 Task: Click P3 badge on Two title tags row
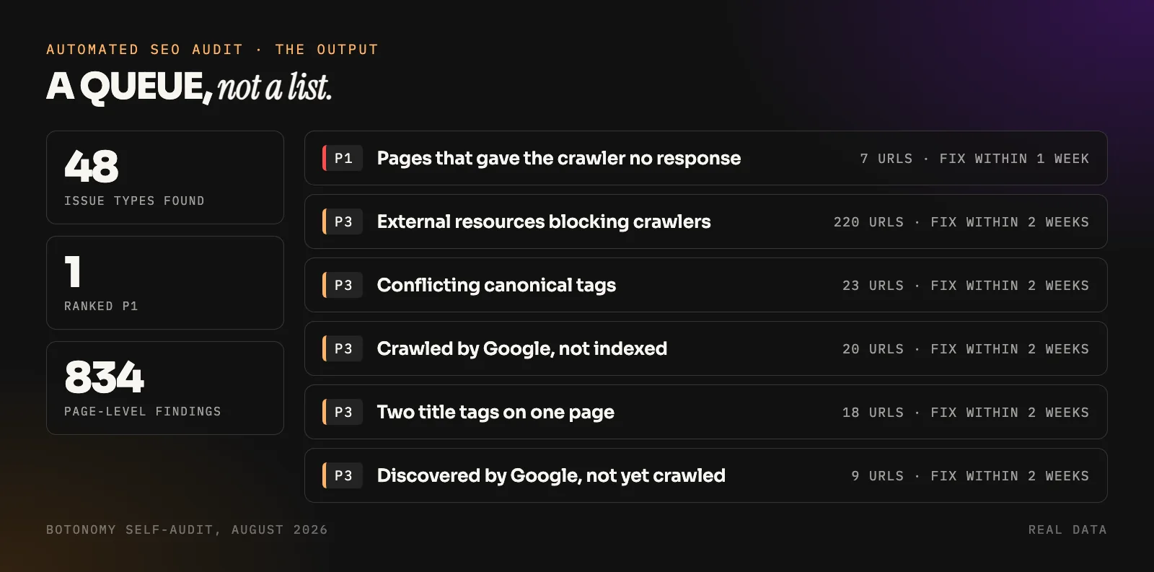[x=343, y=412]
